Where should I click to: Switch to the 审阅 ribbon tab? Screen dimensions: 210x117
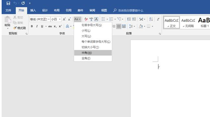click(x=92, y=10)
